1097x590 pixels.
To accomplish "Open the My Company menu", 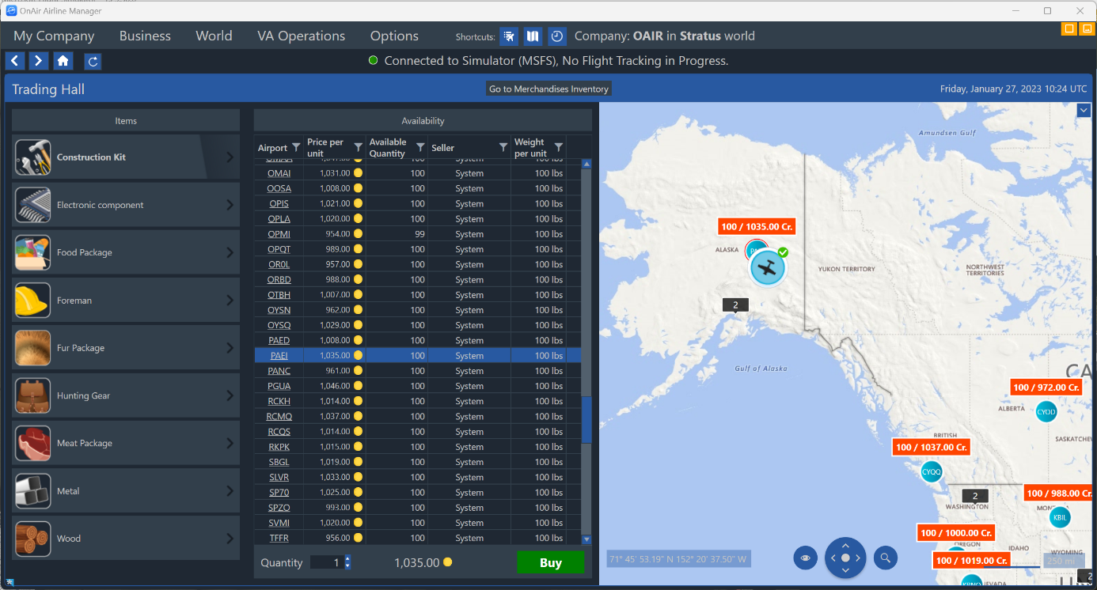I will pyautogui.click(x=54, y=36).
